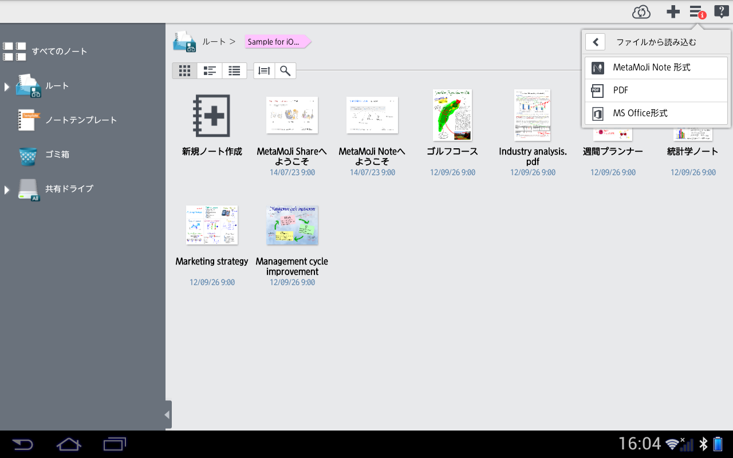Open Management cycle improvement note thumbnail
733x458 pixels.
pos(292,226)
